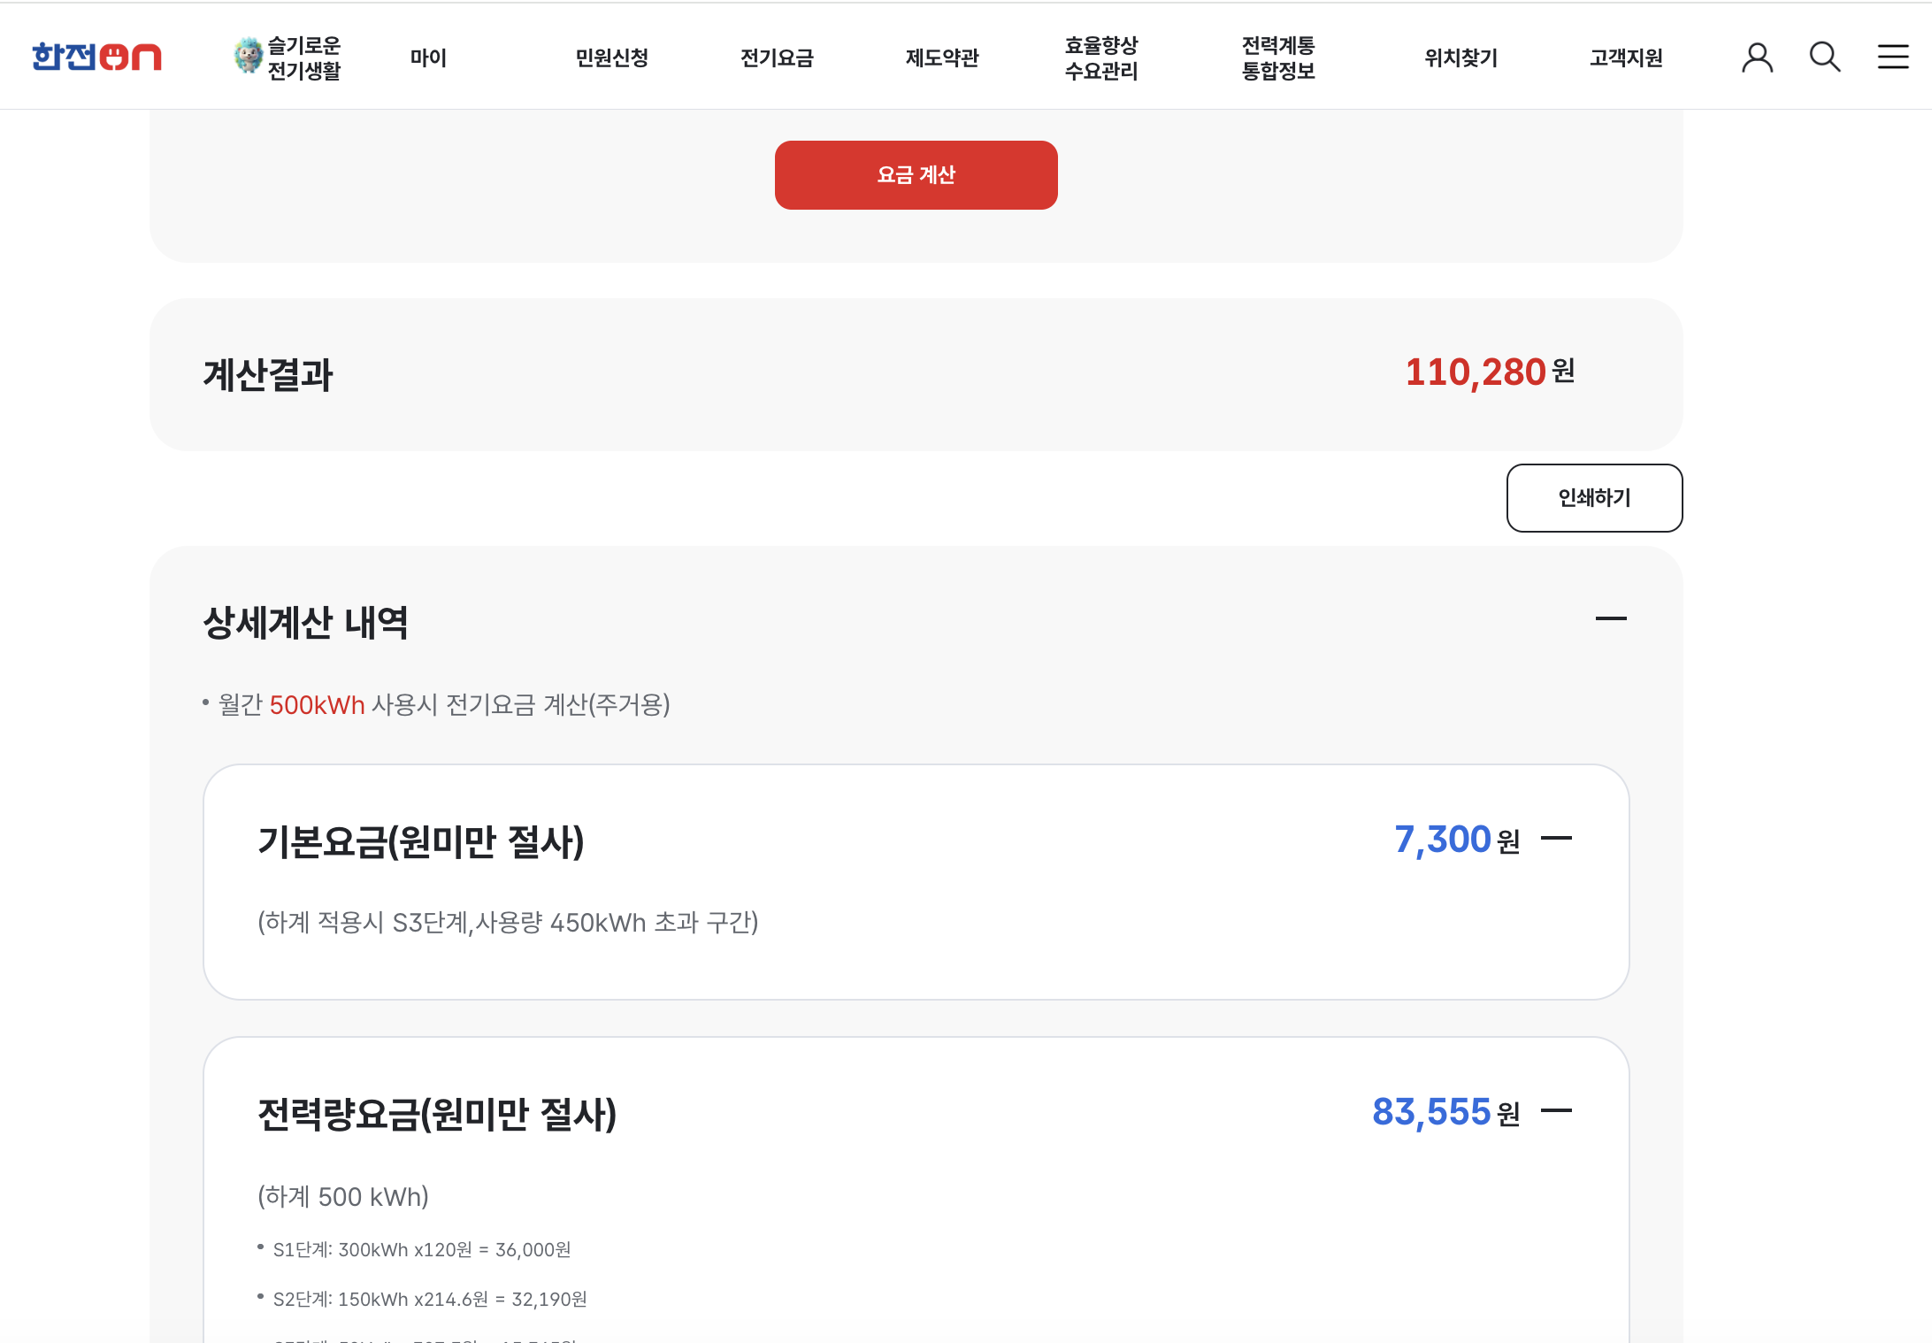Open the 민원신청 menu
The image size is (1932, 1343).
point(611,58)
